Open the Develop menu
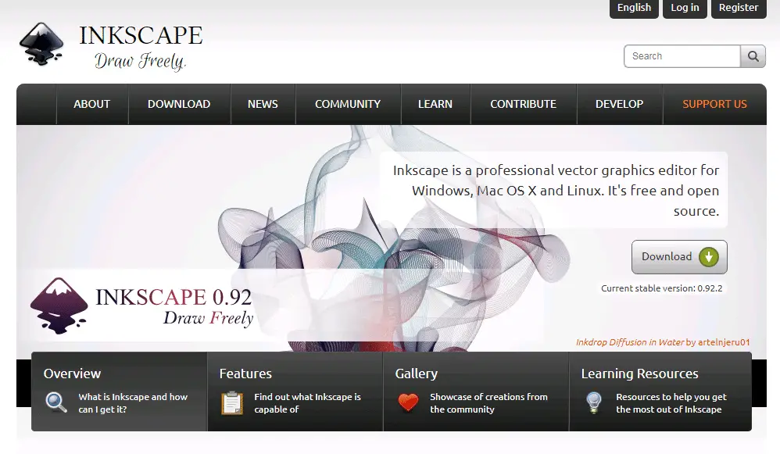The height and width of the screenshot is (454, 780). coord(619,104)
